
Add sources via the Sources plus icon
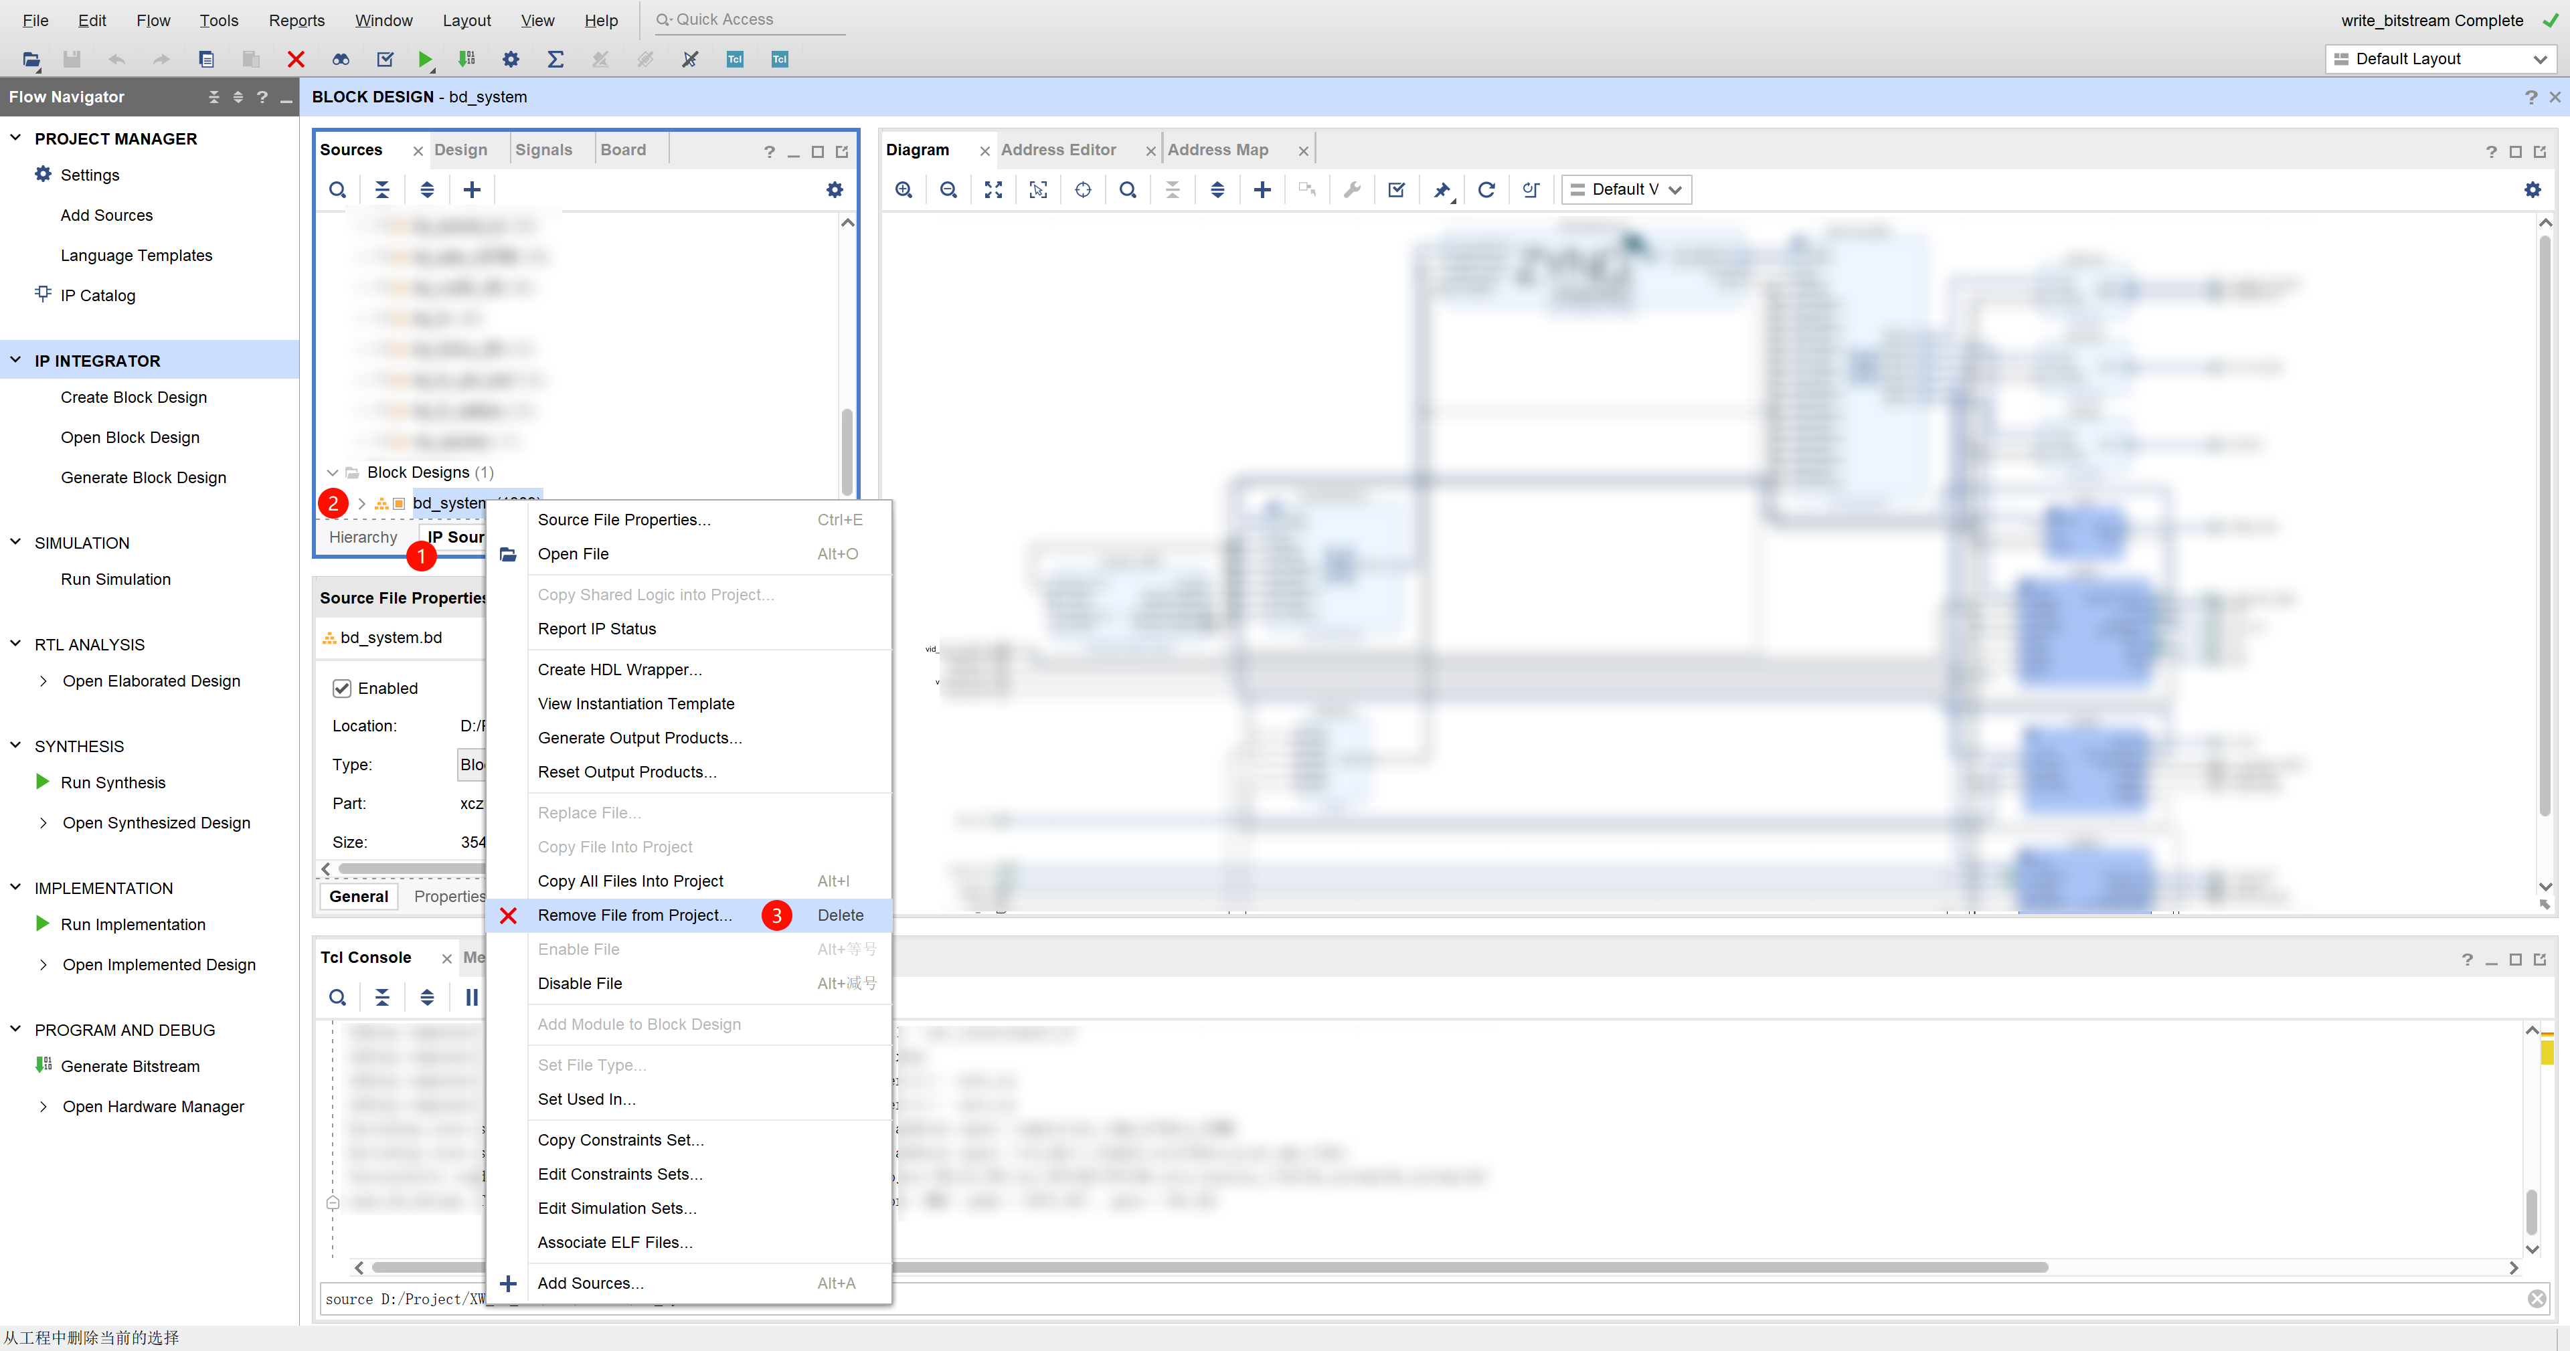tap(472, 189)
